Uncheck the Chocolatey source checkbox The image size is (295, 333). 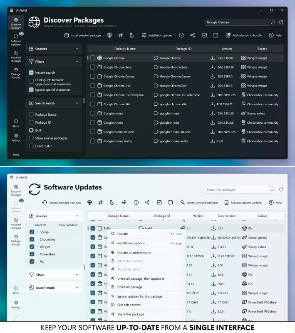(x=32, y=239)
